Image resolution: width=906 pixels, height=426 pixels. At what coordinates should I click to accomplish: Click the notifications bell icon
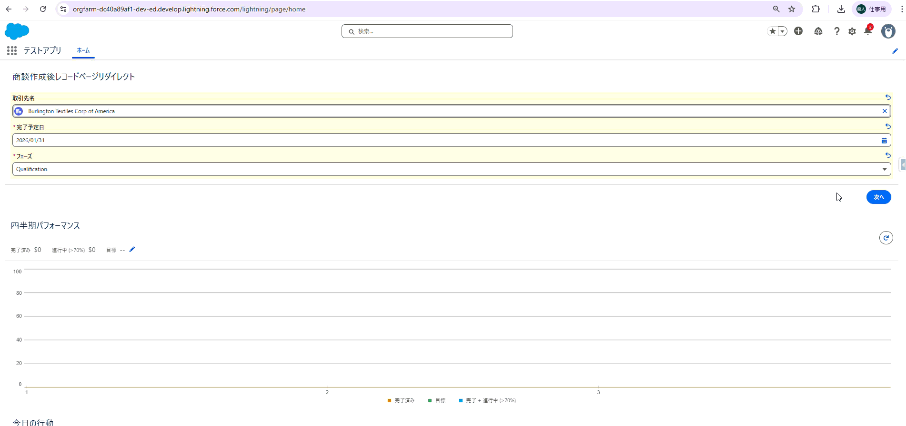click(x=868, y=31)
